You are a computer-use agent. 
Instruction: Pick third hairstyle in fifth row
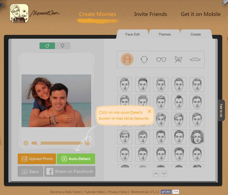point(161,154)
